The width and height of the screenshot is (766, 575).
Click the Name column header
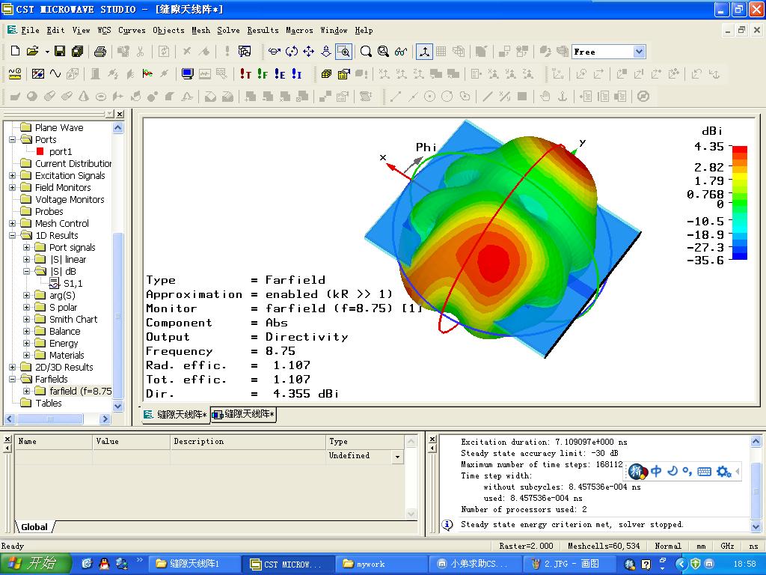click(x=53, y=442)
